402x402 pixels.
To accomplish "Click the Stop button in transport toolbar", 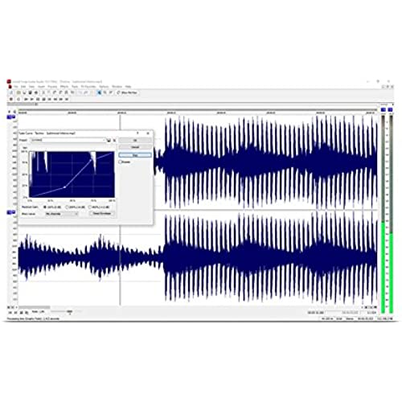I will coord(43,99).
